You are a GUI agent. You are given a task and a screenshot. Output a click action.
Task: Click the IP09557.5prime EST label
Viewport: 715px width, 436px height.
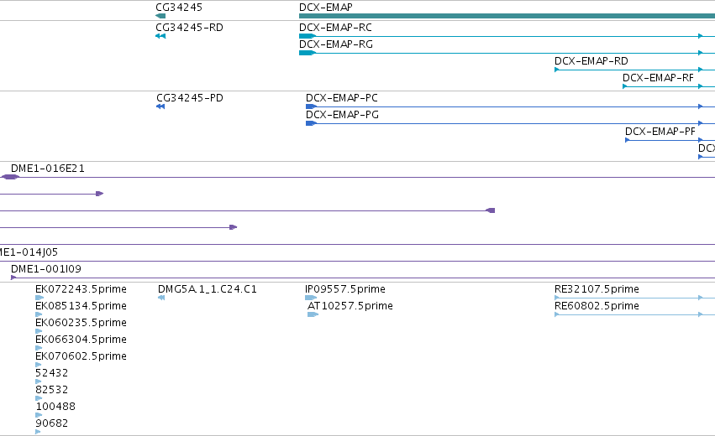click(x=345, y=289)
